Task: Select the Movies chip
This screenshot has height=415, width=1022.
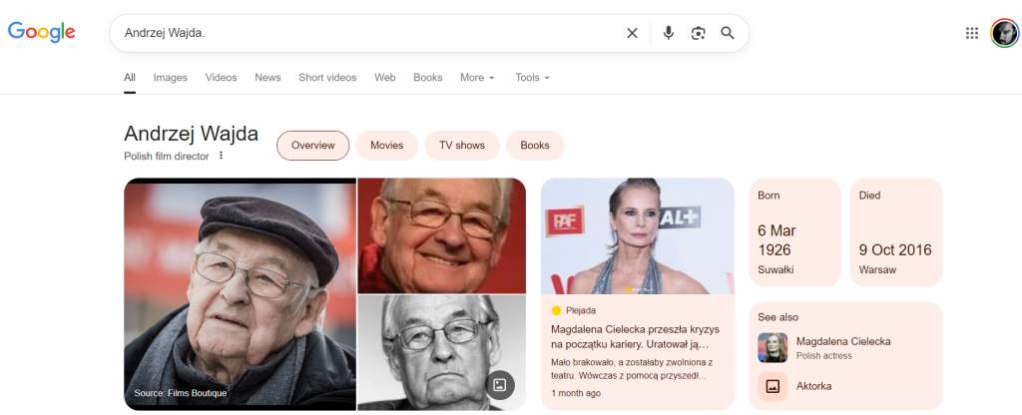Action: pos(386,146)
